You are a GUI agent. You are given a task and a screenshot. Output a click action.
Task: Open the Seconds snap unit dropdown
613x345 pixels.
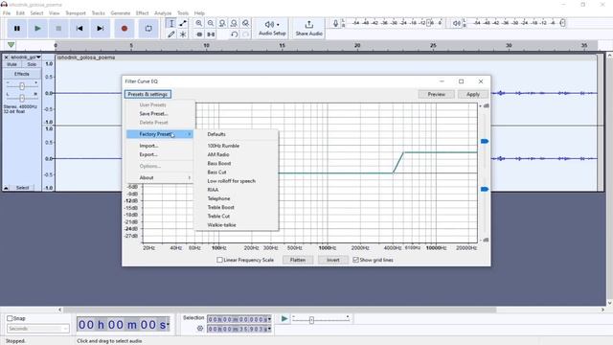point(38,329)
